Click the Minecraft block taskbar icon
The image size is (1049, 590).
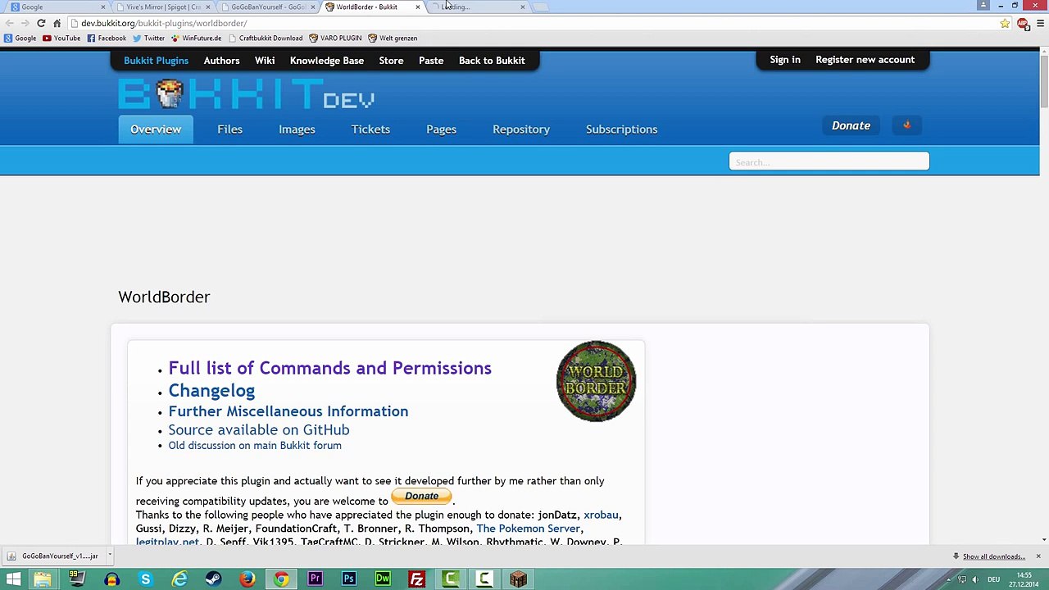[x=518, y=580]
